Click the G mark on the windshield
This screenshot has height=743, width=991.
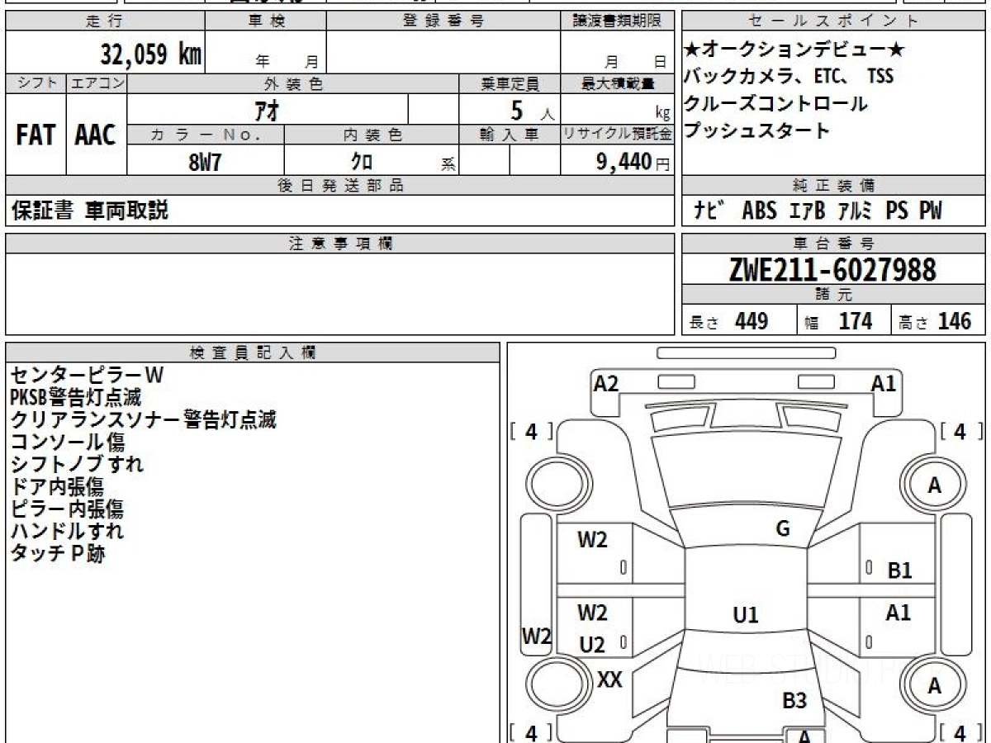tap(783, 529)
